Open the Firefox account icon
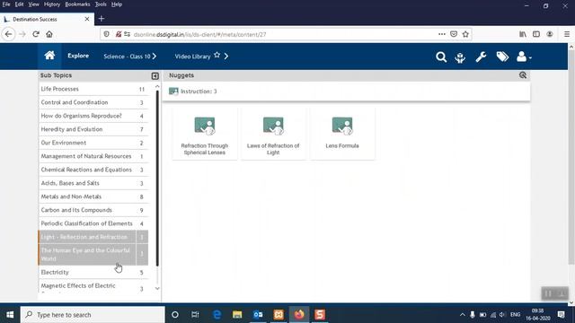 coord(549,34)
